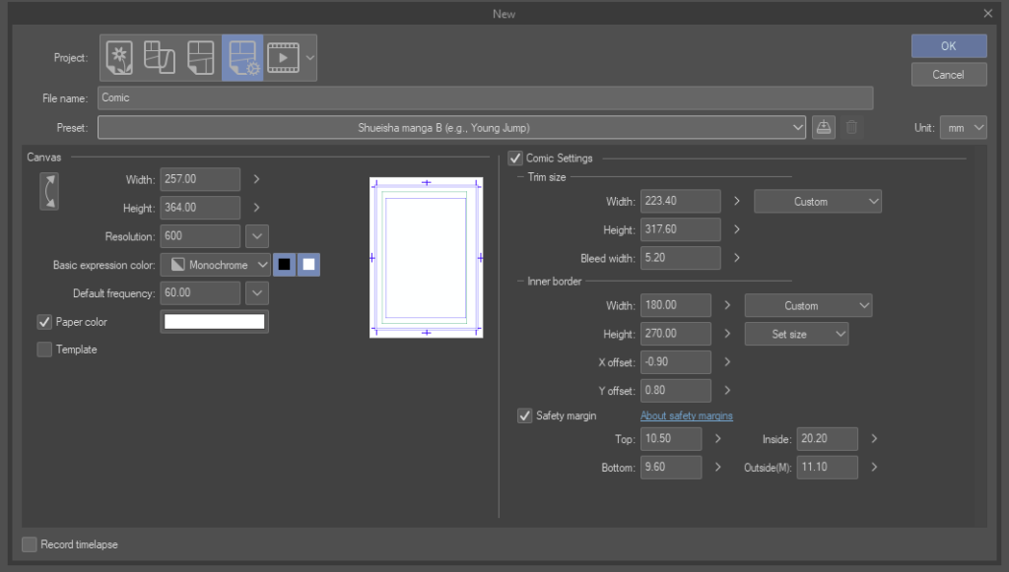The image size is (1009, 572).
Task: Close the New dialog window
Action: pos(987,14)
